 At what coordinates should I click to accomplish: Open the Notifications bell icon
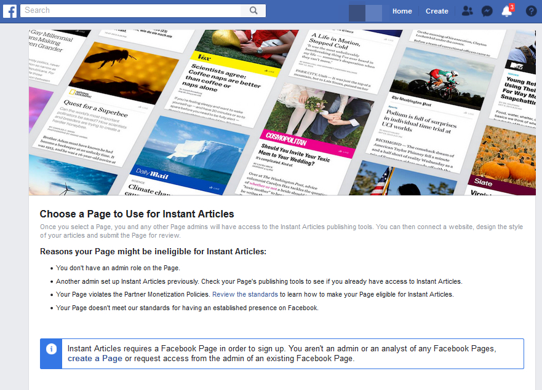click(x=507, y=11)
